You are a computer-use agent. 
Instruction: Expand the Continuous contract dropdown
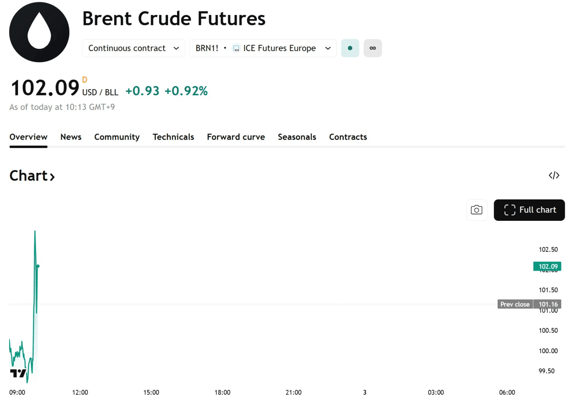click(x=133, y=48)
